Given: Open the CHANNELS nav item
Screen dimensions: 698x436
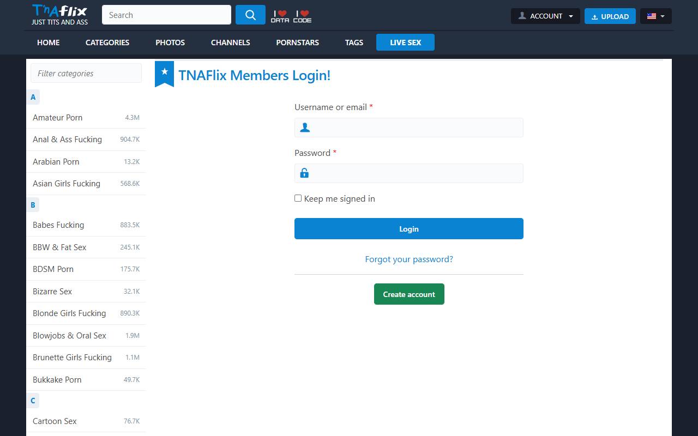Looking at the screenshot, I should 231,43.
